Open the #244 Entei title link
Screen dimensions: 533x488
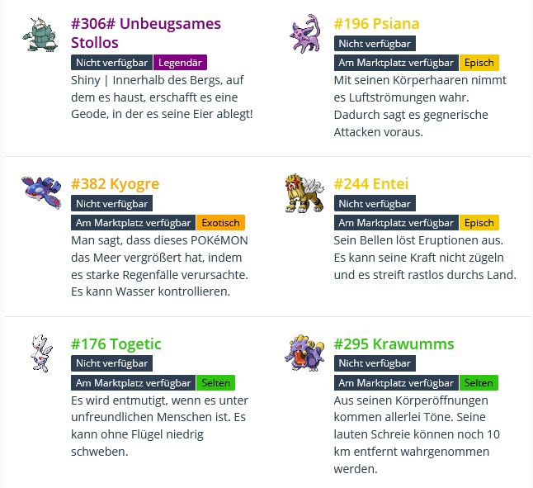(x=370, y=183)
